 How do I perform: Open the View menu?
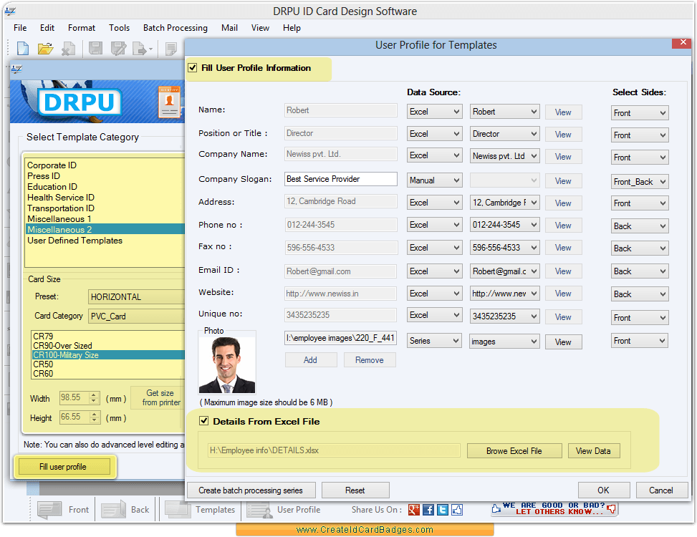[x=260, y=27]
